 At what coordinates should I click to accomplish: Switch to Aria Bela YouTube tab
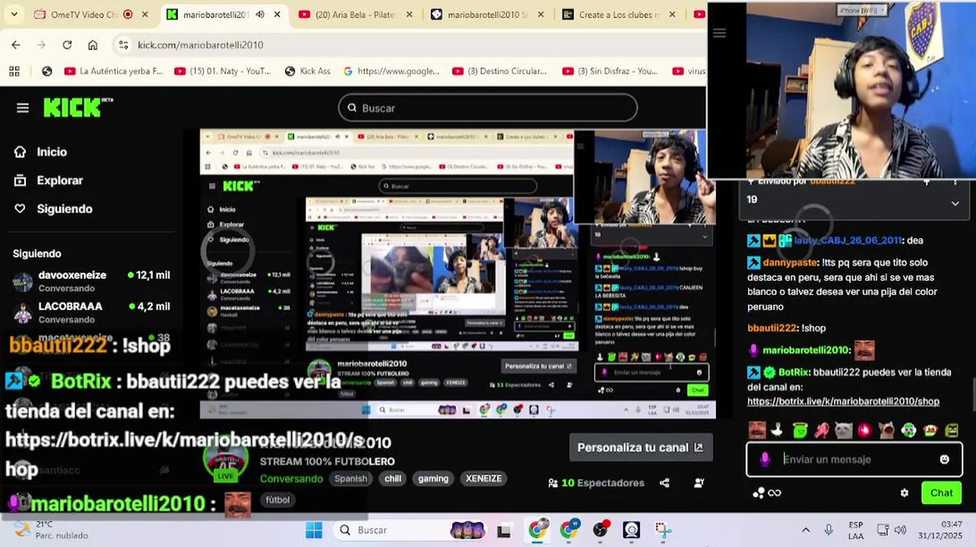(356, 14)
